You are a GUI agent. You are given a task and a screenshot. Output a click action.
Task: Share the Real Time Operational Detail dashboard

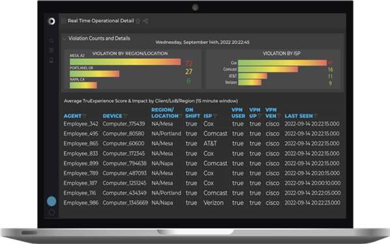(145, 21)
